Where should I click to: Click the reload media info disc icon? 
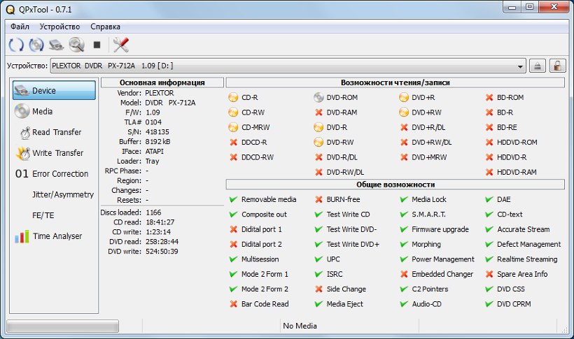(36, 45)
